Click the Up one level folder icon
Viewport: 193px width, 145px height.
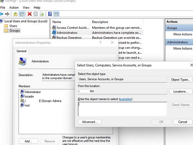(x=15, y=14)
